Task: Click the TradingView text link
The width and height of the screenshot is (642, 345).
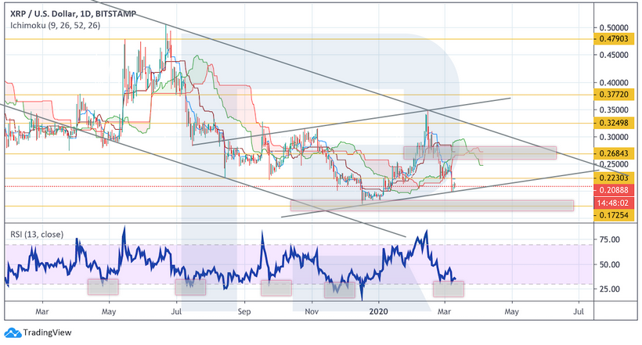Action: click(43, 331)
